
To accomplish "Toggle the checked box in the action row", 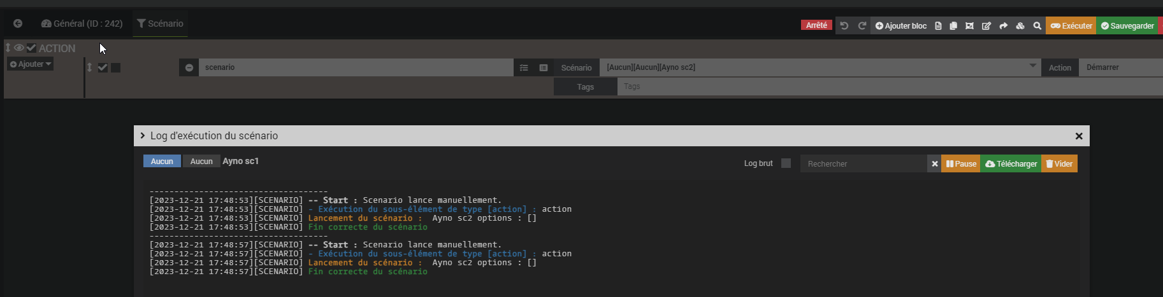I will click(103, 67).
